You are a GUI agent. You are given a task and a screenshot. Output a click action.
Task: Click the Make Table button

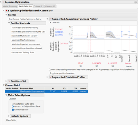(11, 120)
